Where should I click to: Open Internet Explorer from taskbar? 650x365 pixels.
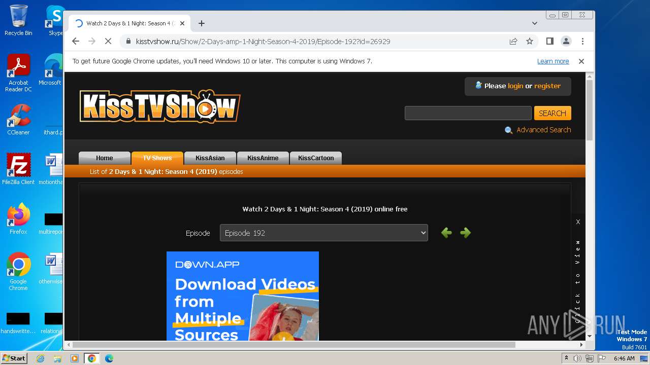40,358
